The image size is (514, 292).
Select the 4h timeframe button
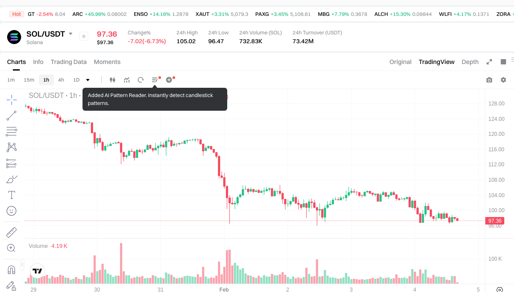tap(61, 80)
